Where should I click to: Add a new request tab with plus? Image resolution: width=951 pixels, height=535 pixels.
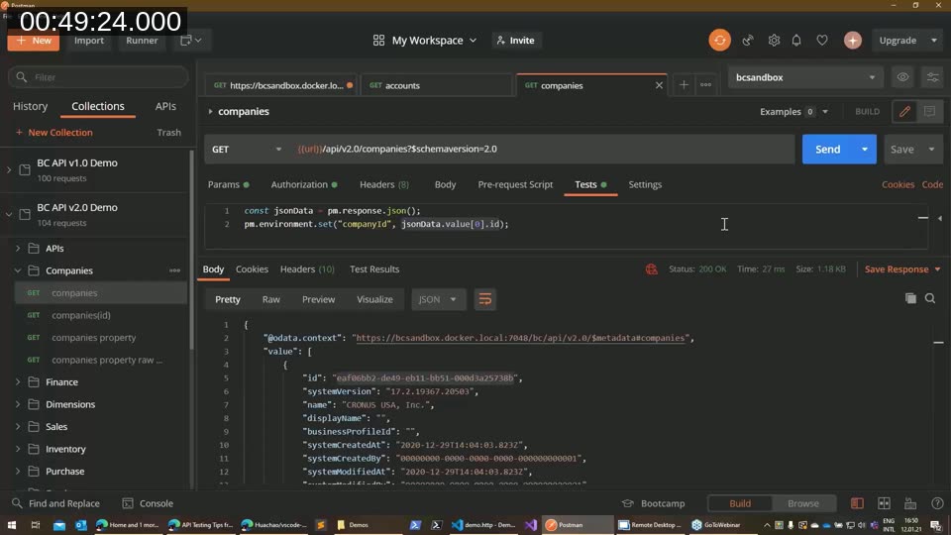click(x=684, y=85)
